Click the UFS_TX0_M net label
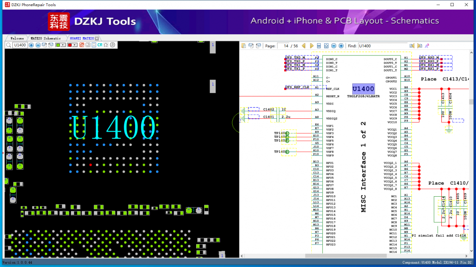This screenshot has height=267, width=476. 295,57
